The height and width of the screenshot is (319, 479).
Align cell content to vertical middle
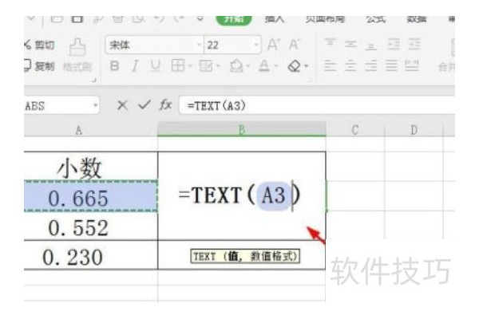click(x=350, y=45)
